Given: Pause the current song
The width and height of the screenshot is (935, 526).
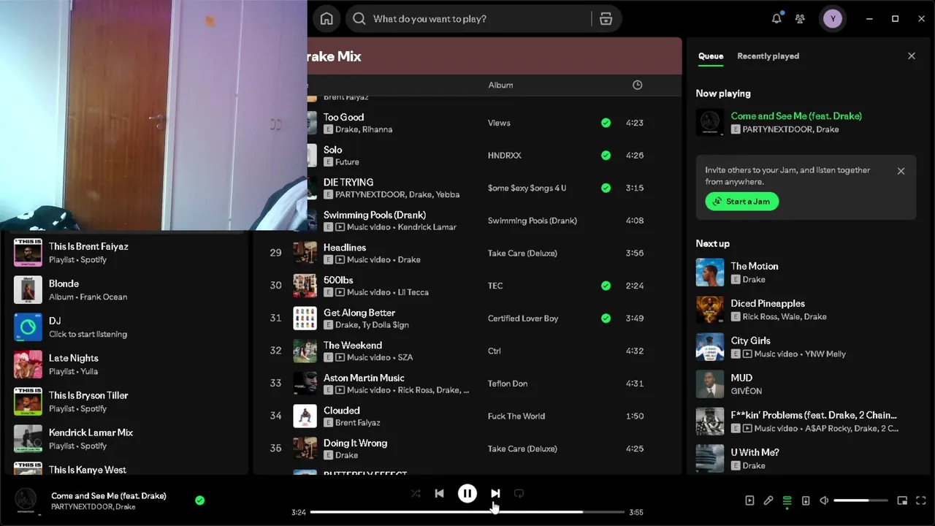Looking at the screenshot, I should 467,494.
